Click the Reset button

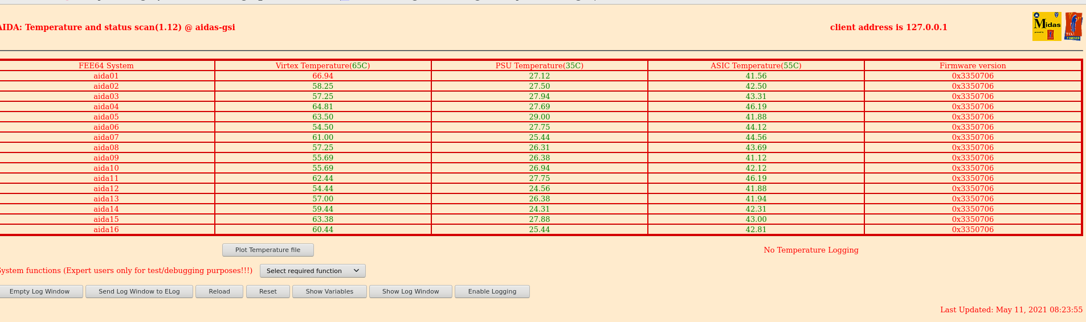point(268,291)
